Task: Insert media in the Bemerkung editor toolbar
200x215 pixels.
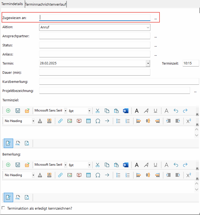Action: click(79, 175)
